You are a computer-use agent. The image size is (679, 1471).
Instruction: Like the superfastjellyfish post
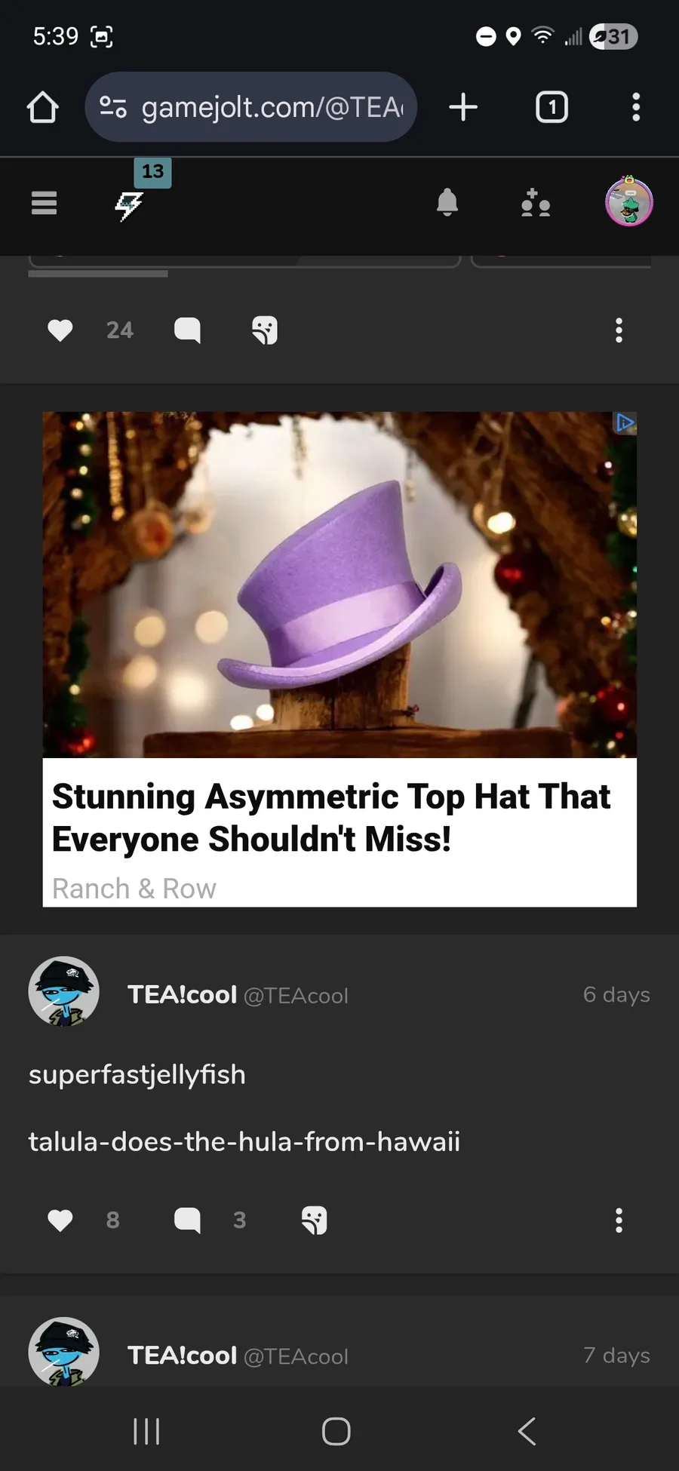coord(60,1220)
